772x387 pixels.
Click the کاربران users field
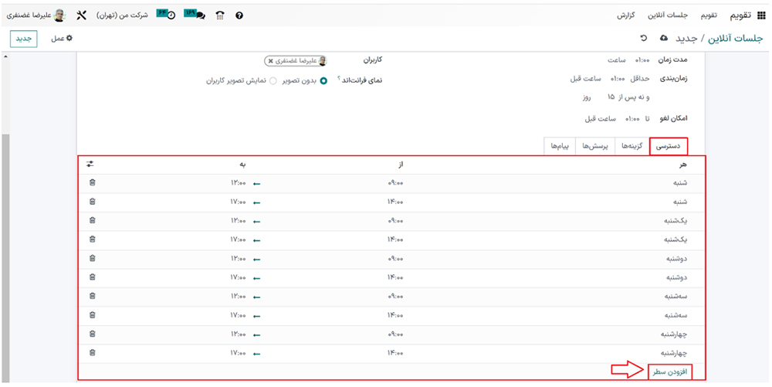click(x=296, y=61)
